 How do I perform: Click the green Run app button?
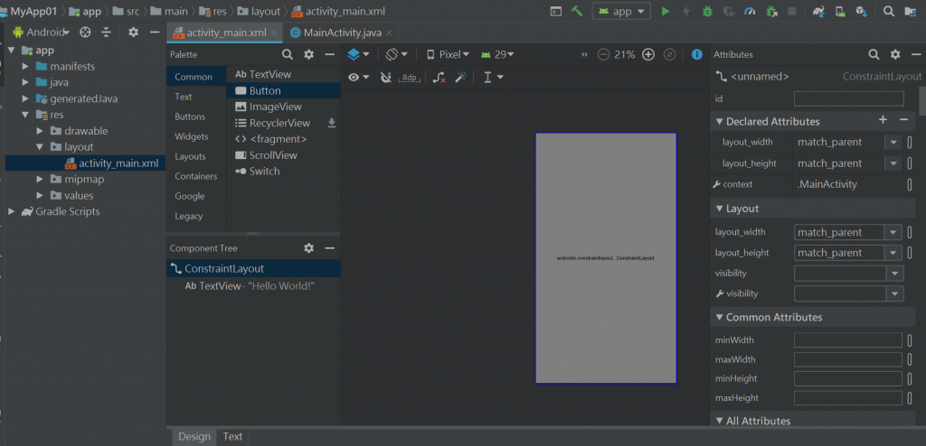(666, 12)
